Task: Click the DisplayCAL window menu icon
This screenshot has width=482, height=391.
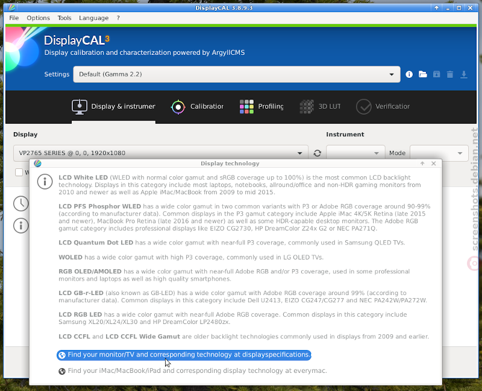Action: click(x=12, y=8)
